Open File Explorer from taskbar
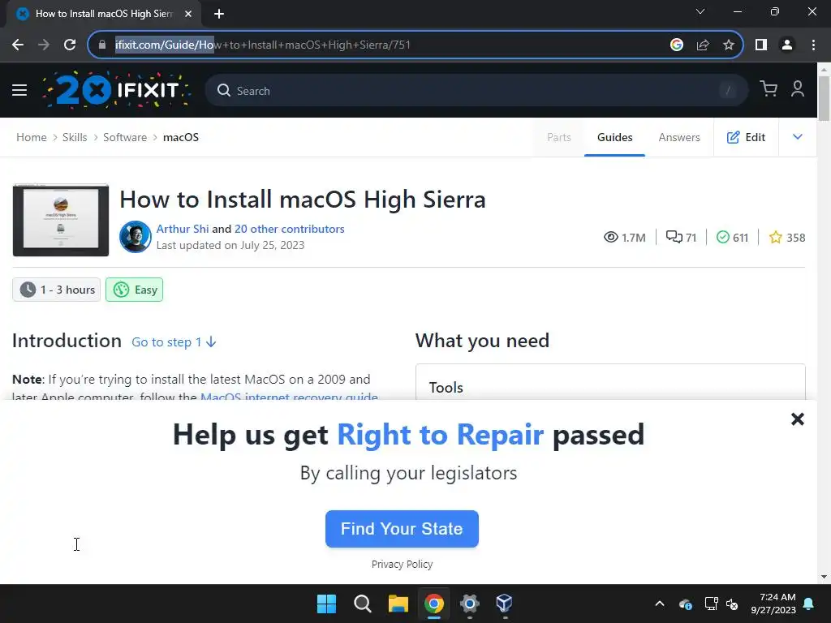Viewport: 831px width, 623px height. pos(398,604)
